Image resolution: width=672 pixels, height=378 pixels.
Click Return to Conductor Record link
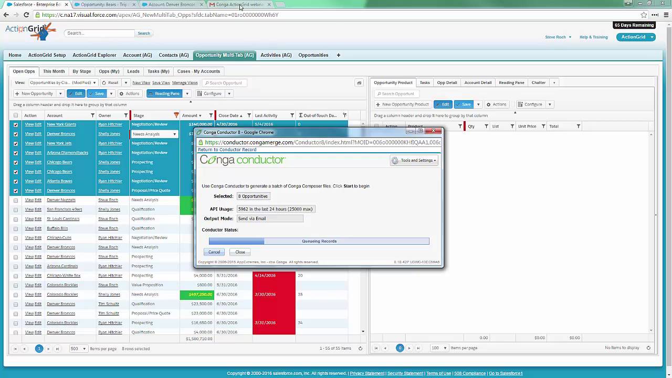[x=227, y=150]
